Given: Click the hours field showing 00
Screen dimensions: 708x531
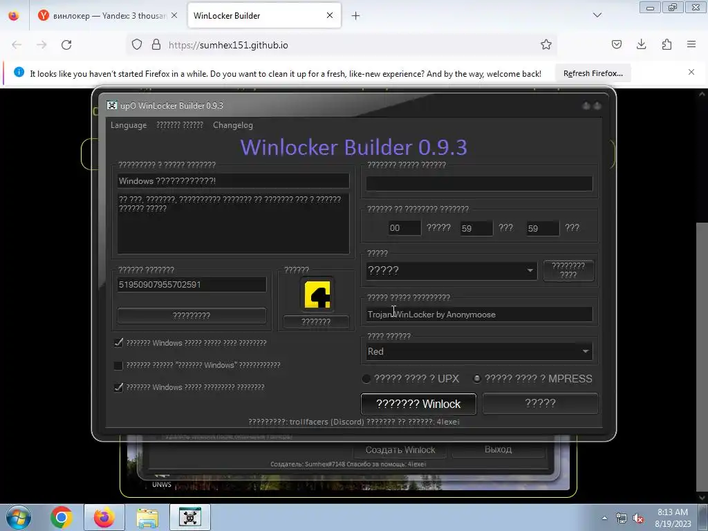Looking at the screenshot, I should [404, 228].
